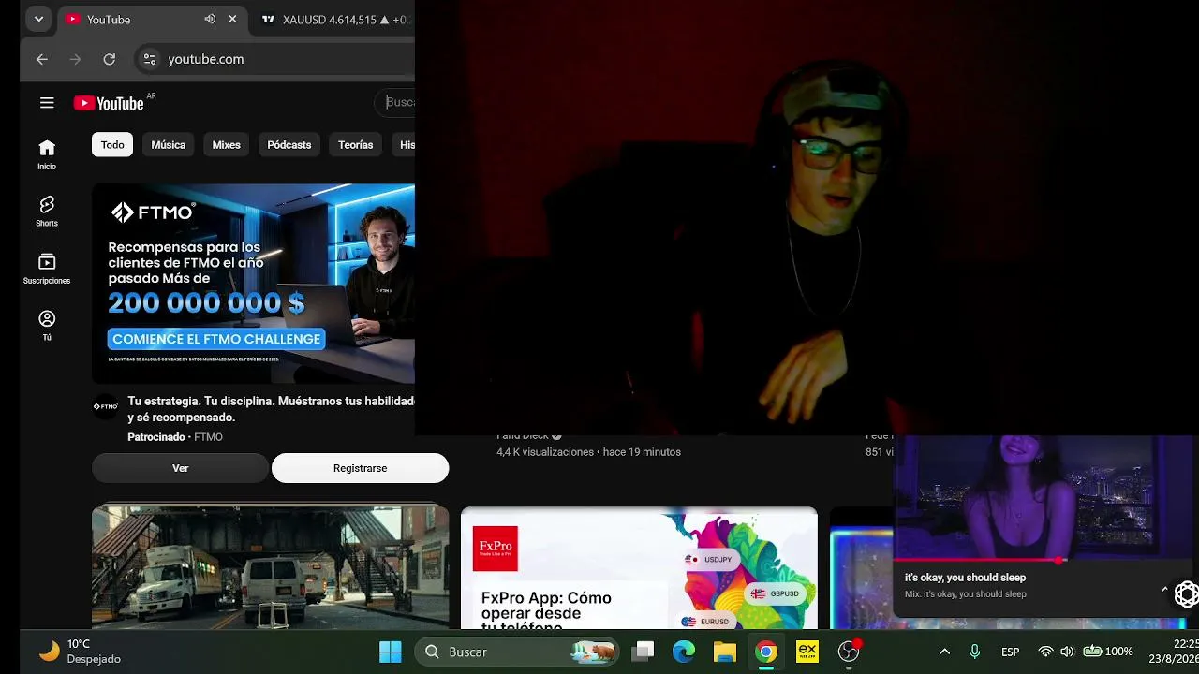Screen dimensions: 1199x674
Task: Switch to the YouTube browser tab
Action: click(x=131, y=20)
